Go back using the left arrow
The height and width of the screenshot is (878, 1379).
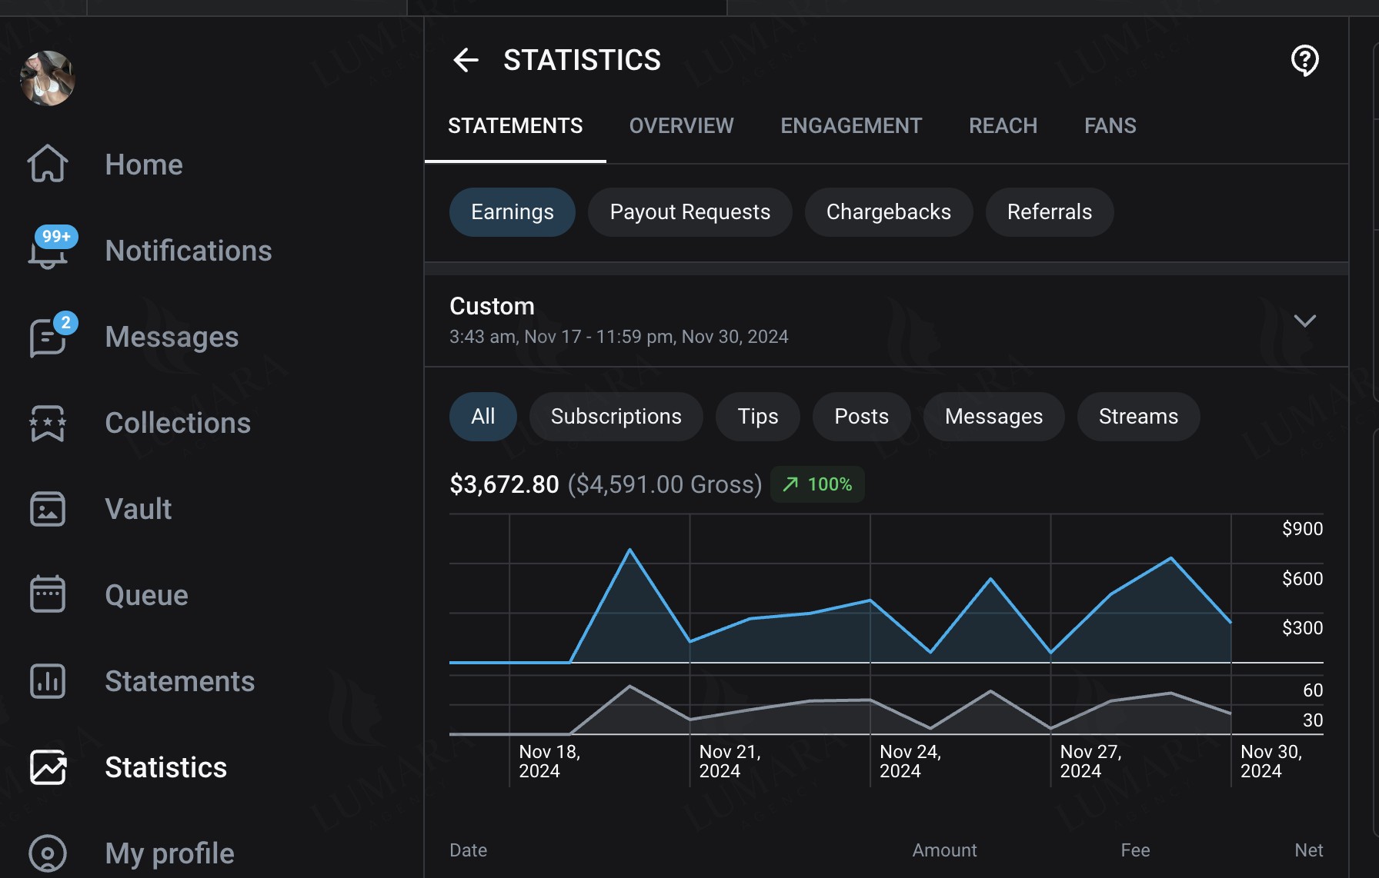466,60
